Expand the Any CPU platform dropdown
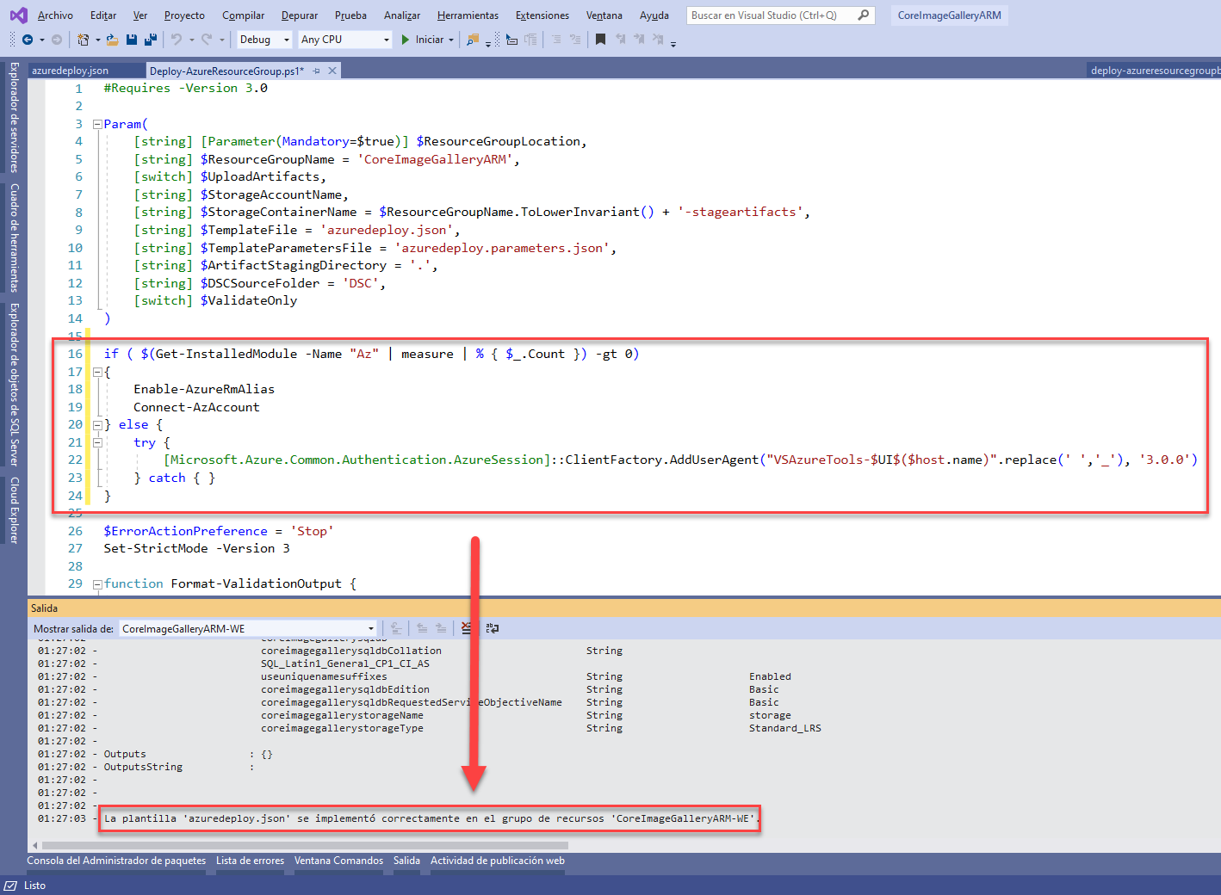Image resolution: width=1221 pixels, height=895 pixels. tap(386, 40)
